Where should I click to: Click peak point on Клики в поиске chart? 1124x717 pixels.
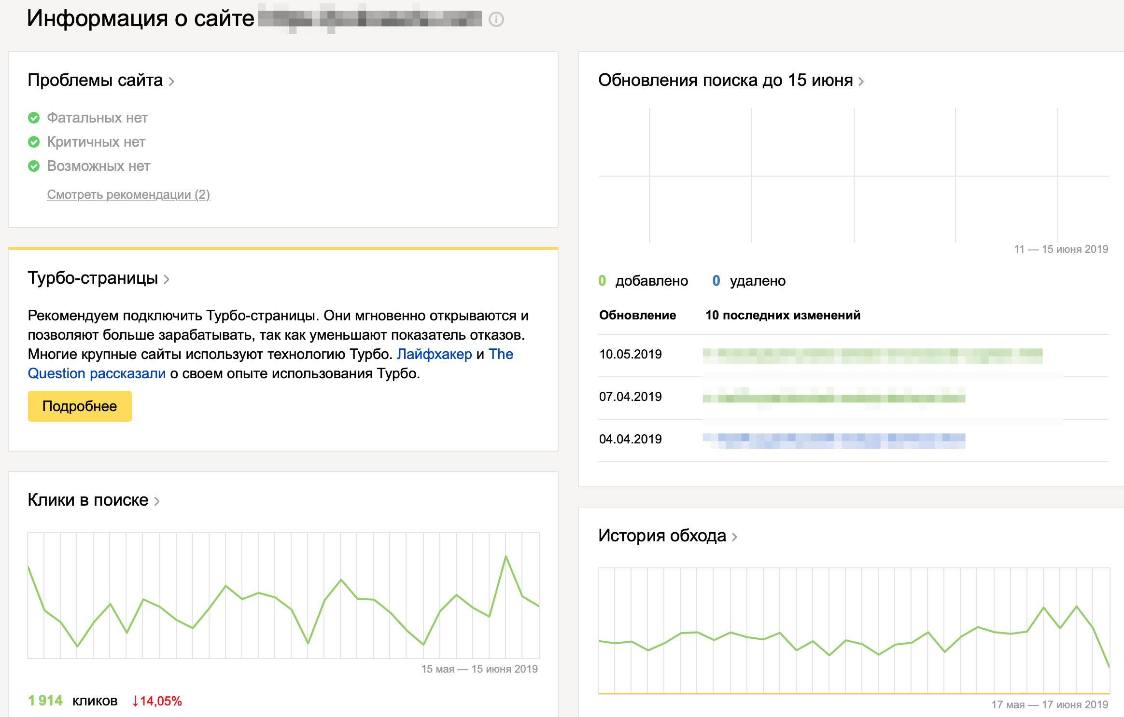coord(506,556)
